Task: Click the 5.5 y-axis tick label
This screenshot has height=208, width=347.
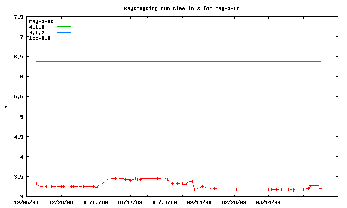Action: 19,97
